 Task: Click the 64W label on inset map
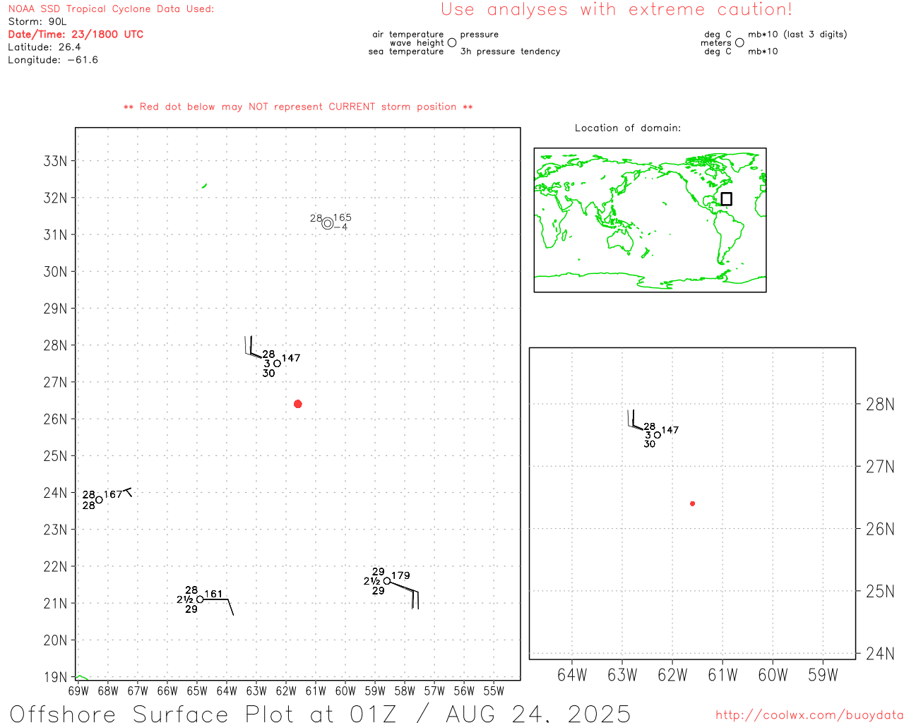[x=572, y=675]
